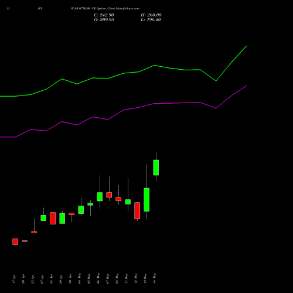This screenshot has width=293, height=293.
Task: Select the red candlestick for 28 Apr
Action: (53, 218)
